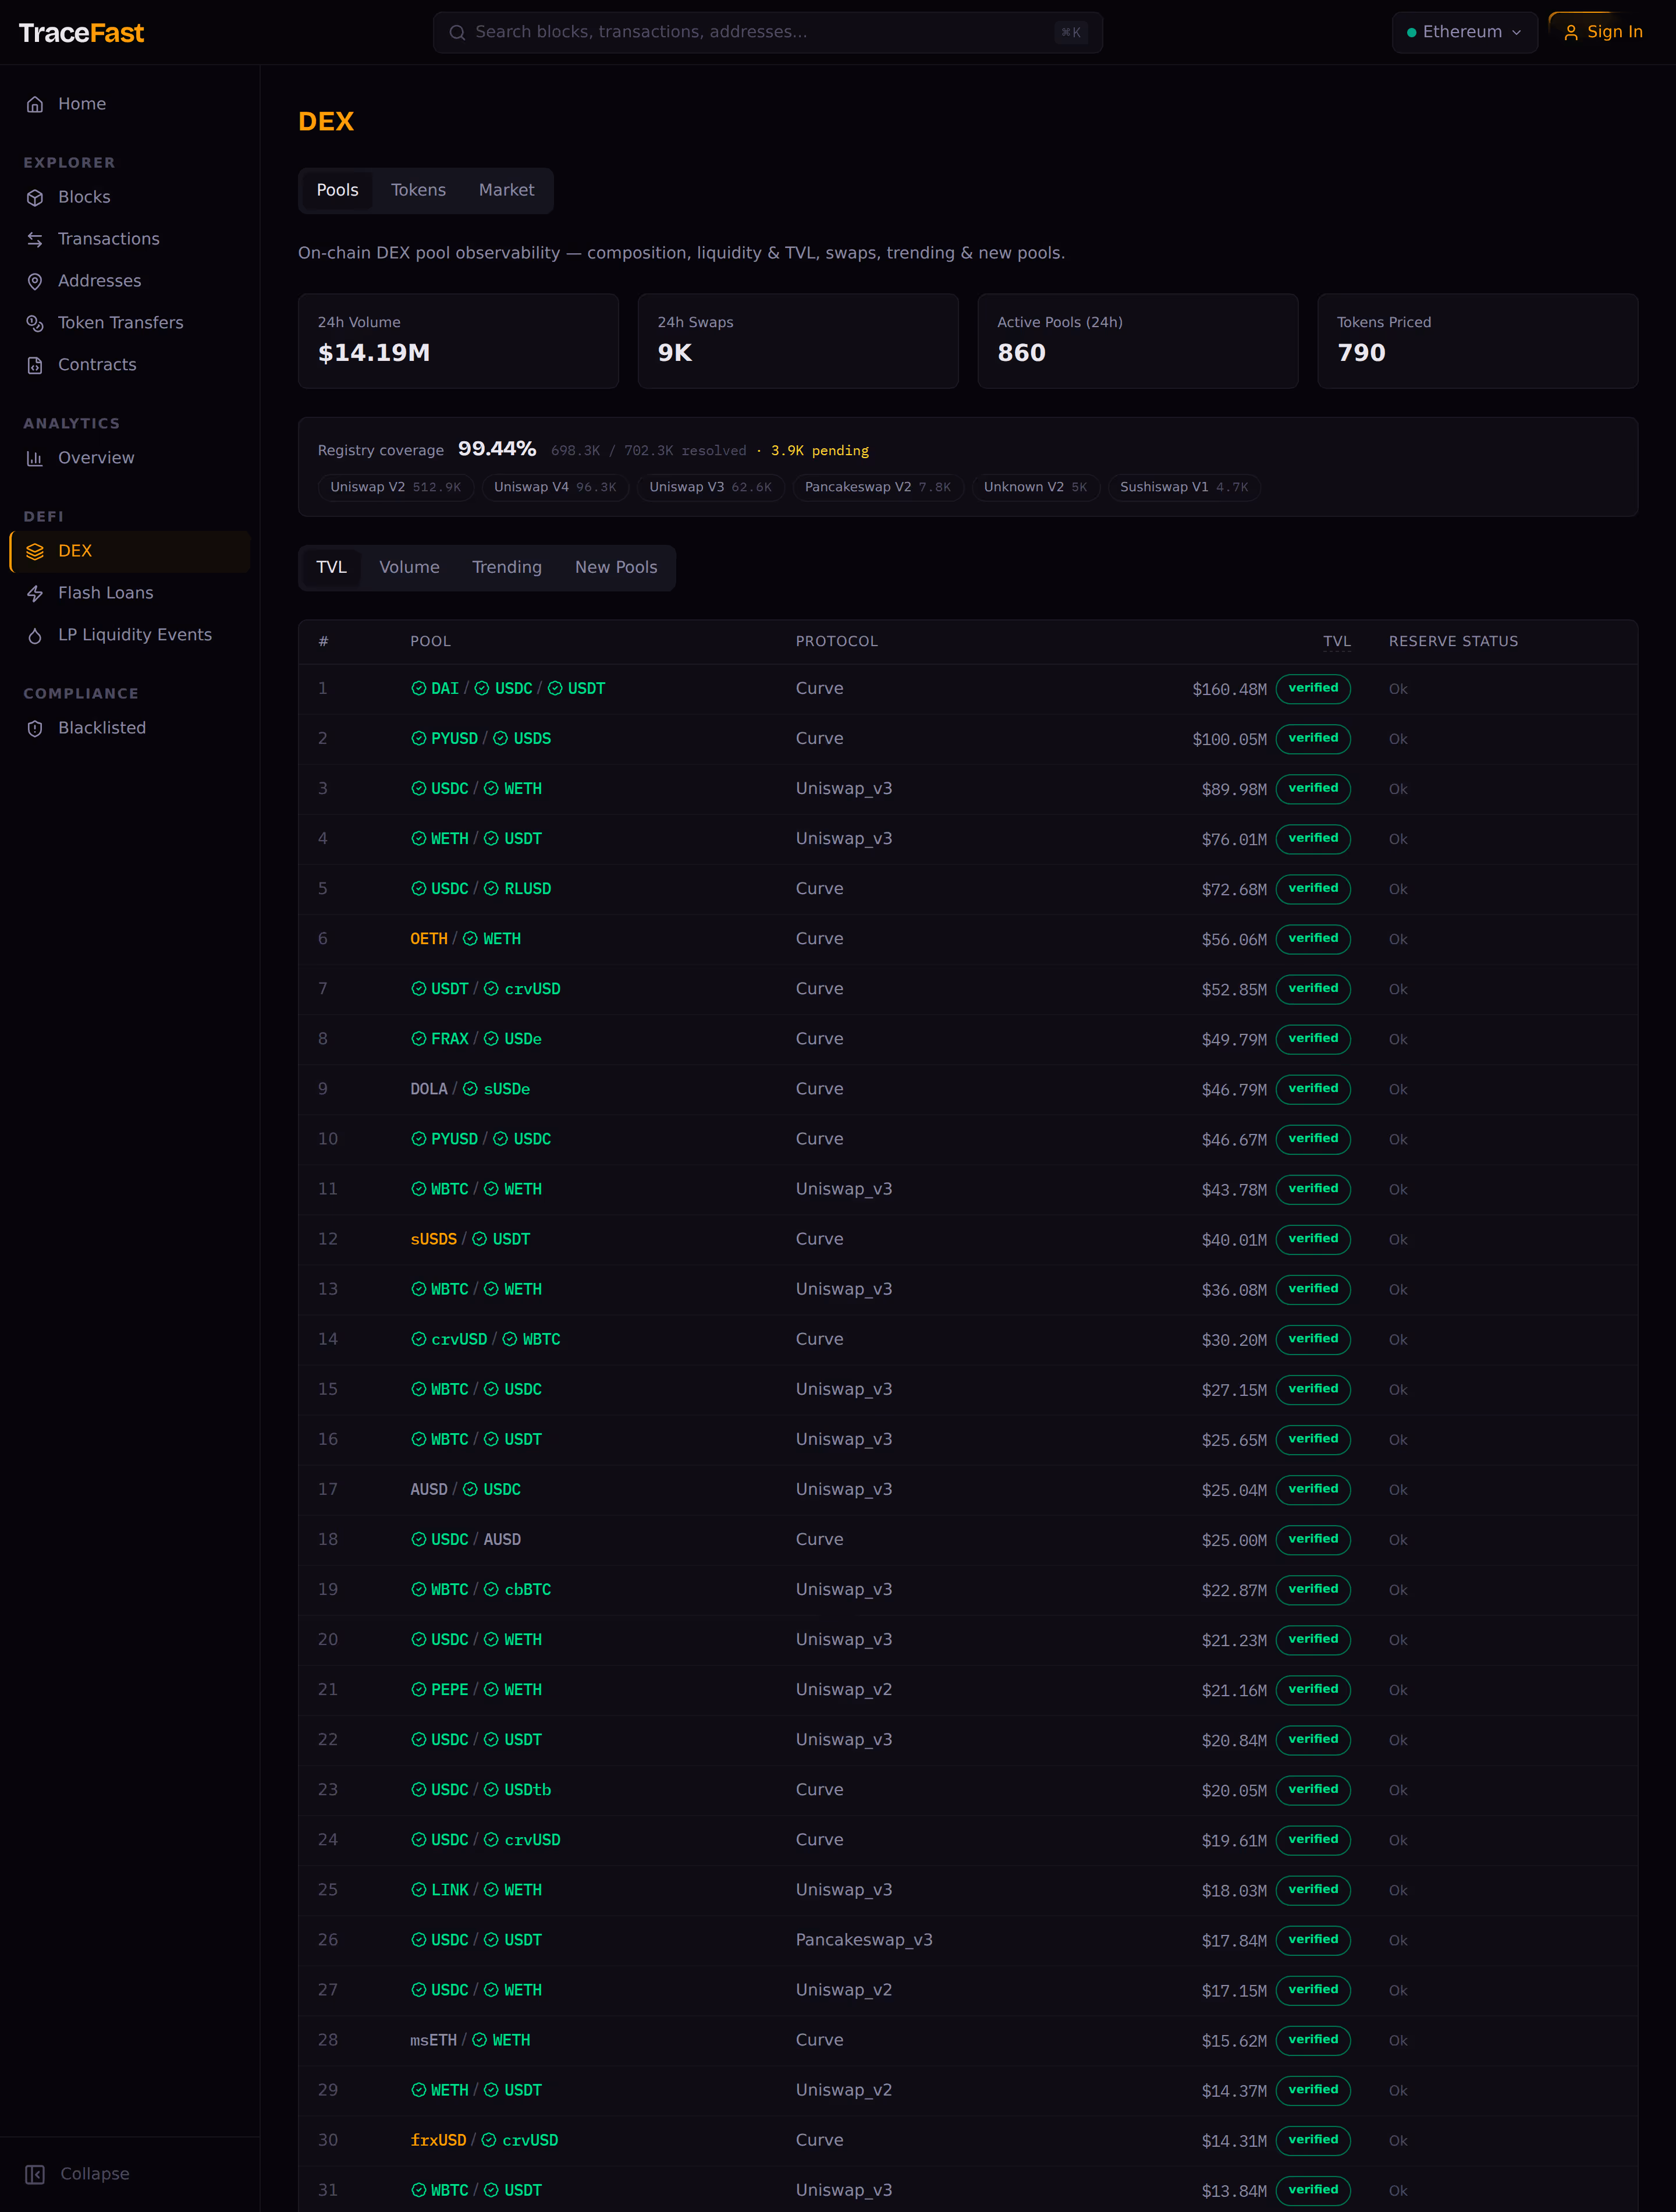Click the 3.9K pending text
The width and height of the screenshot is (1676, 2212).
(819, 451)
